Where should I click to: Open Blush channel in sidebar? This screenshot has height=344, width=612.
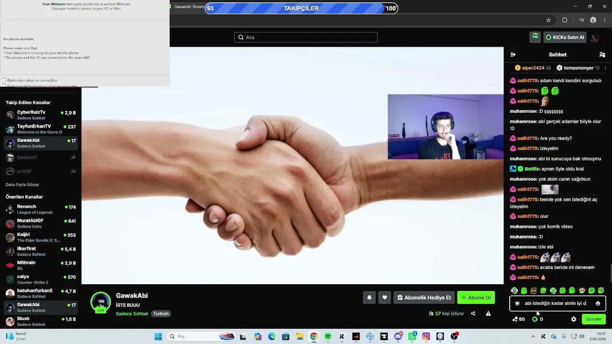41,321
